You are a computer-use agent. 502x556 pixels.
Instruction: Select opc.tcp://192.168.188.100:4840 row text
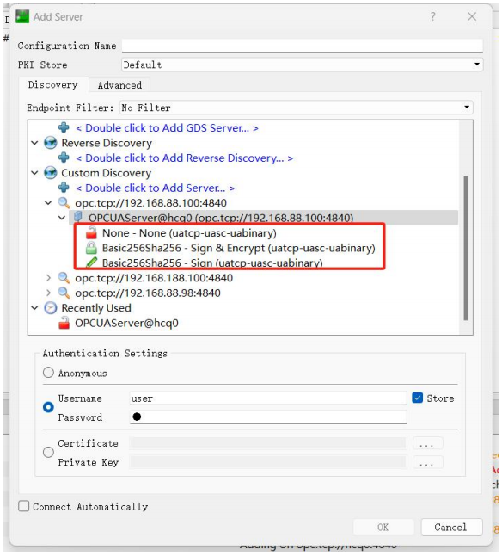(154, 278)
